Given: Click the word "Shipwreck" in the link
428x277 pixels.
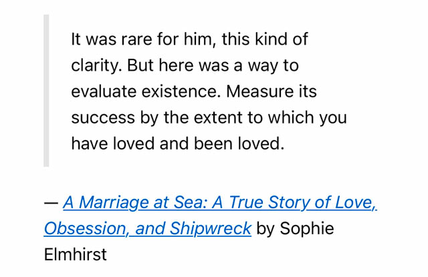Looking at the screenshot, I should click(210, 228).
